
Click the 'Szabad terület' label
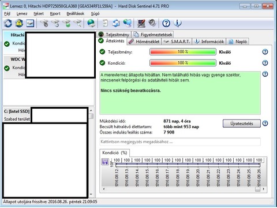17,119
